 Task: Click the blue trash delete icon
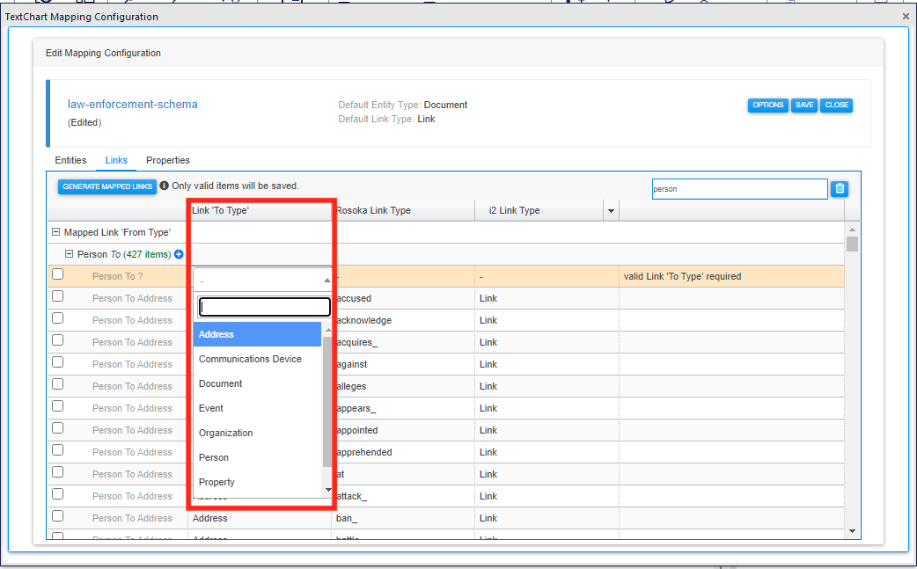[839, 188]
